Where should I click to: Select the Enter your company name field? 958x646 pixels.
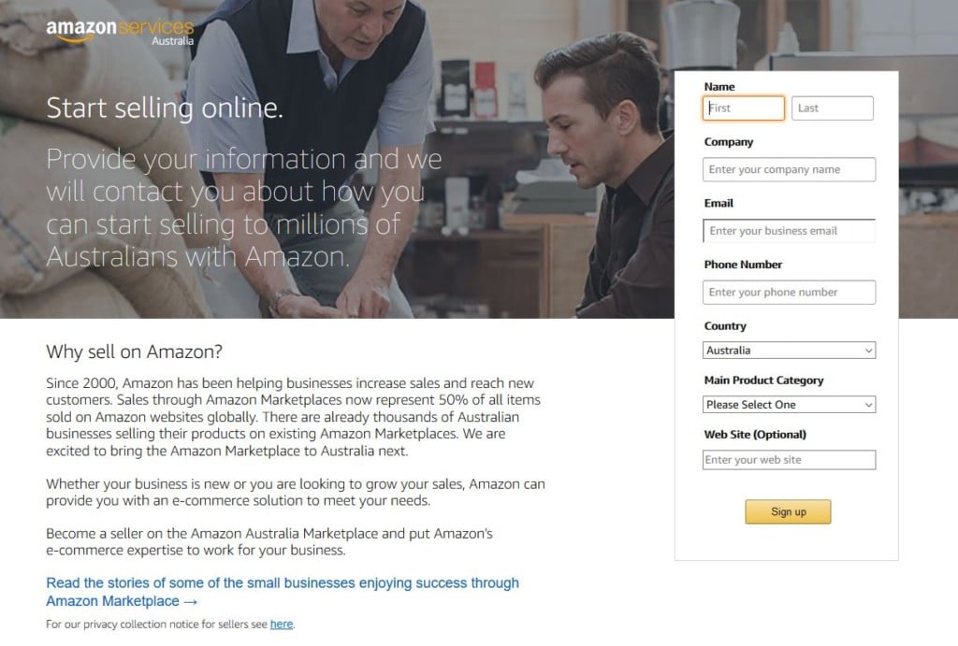[788, 169]
